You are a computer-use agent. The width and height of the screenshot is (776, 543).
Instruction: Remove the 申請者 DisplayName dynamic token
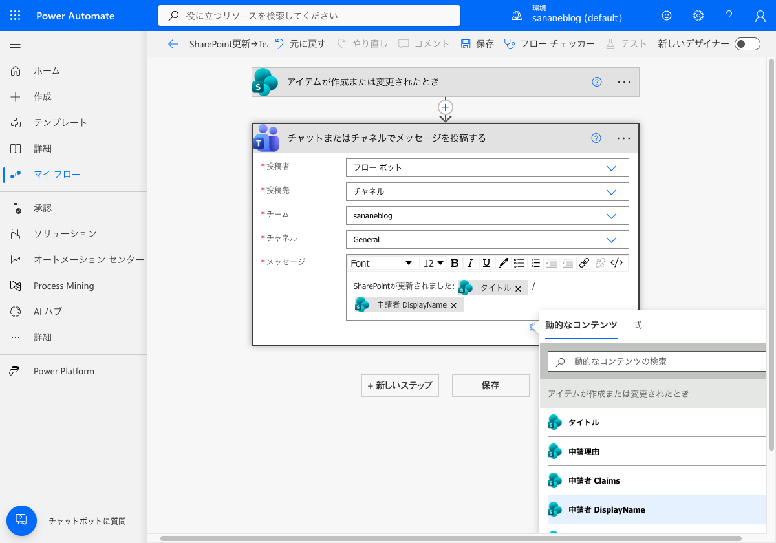point(453,305)
